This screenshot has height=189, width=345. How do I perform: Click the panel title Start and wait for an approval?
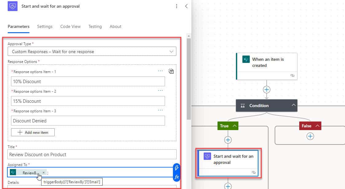point(51,6)
